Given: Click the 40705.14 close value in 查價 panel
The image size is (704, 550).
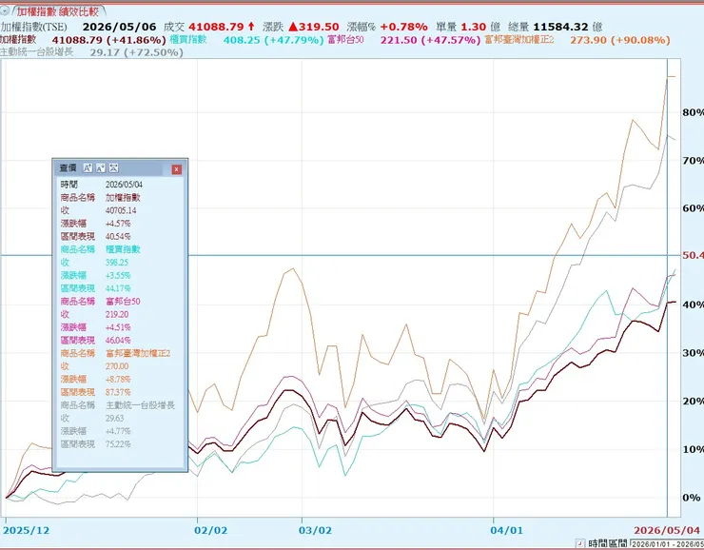Looking at the screenshot, I should point(121,210).
